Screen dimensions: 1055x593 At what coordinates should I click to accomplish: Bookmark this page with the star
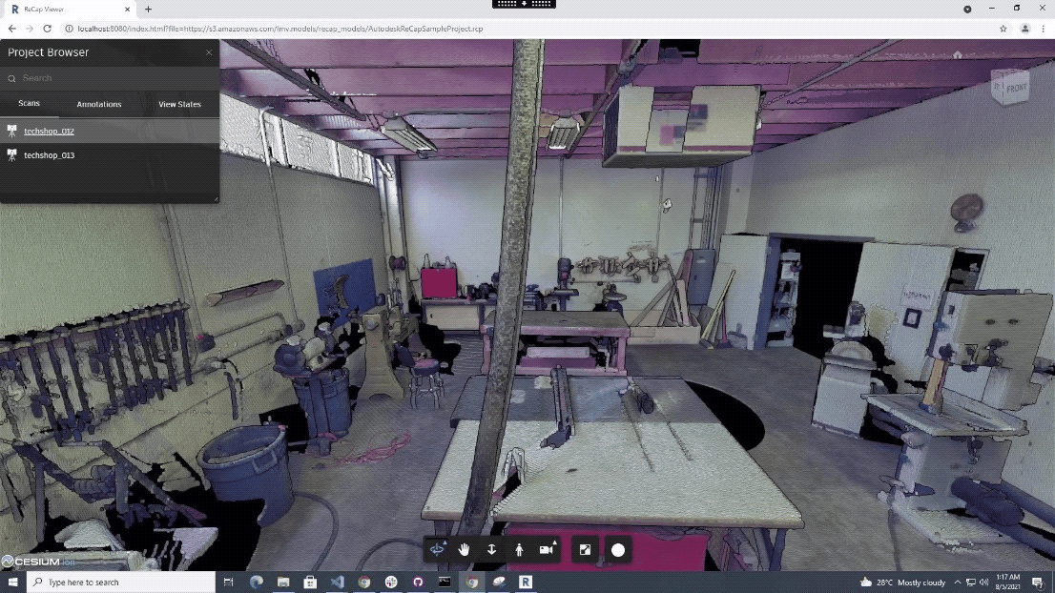coord(1003,29)
